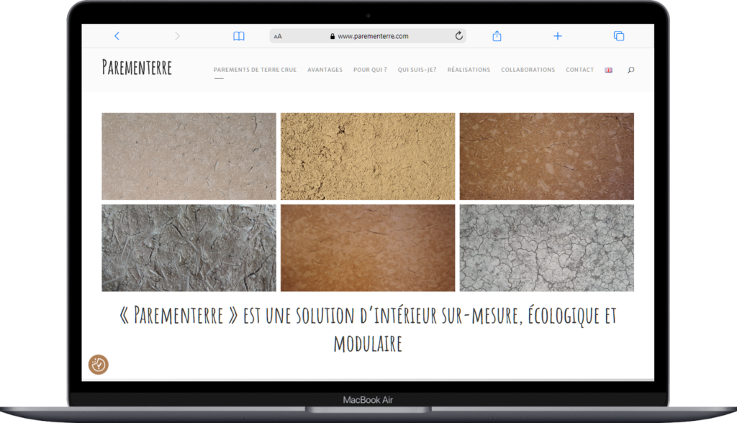
Task: Show the tab overview icon
Action: [618, 36]
